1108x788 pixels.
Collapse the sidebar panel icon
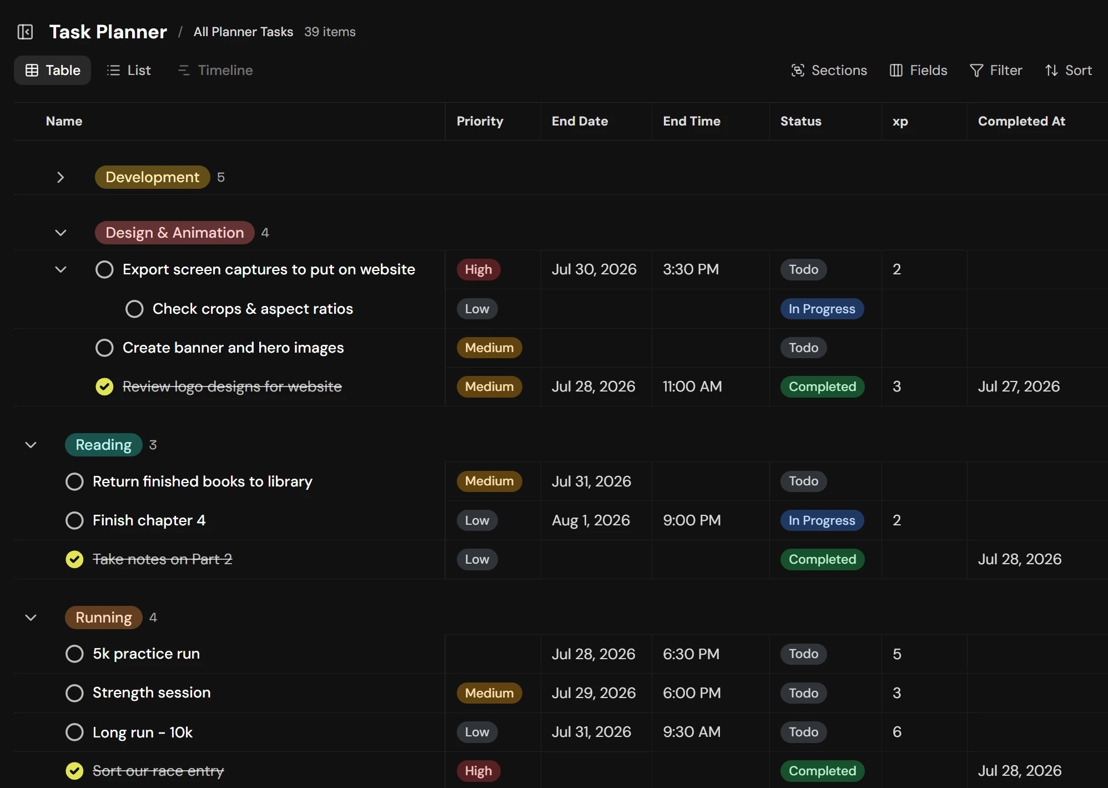[x=26, y=32]
